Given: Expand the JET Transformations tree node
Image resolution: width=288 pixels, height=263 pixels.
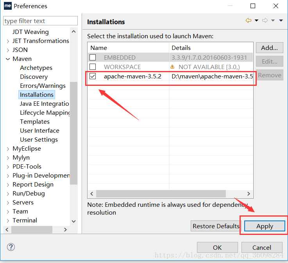Looking at the screenshot, I should coord(8,41).
